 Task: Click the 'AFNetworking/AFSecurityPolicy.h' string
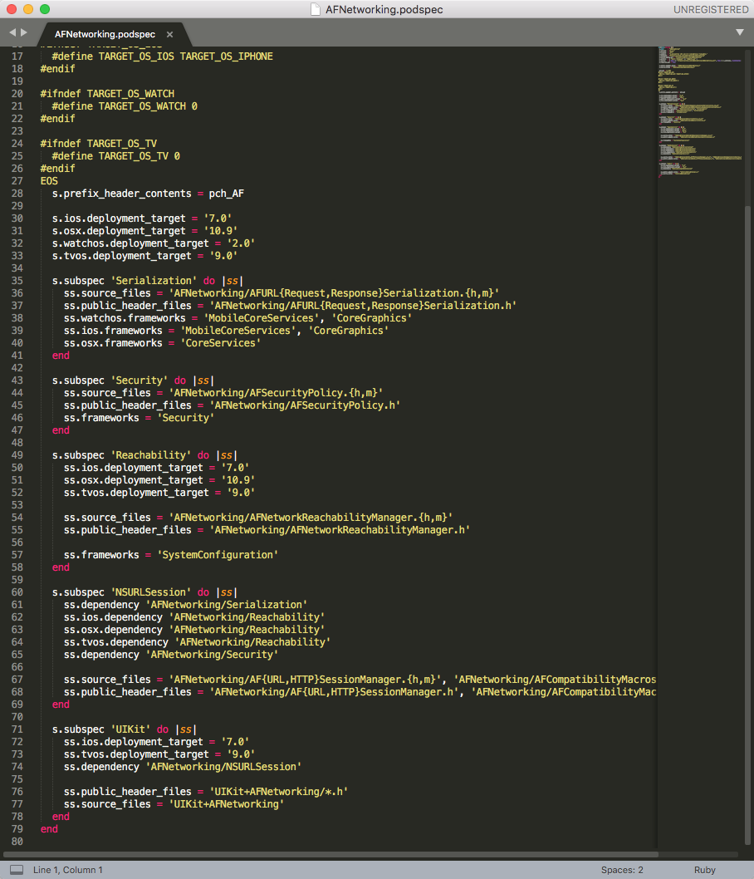click(x=306, y=405)
